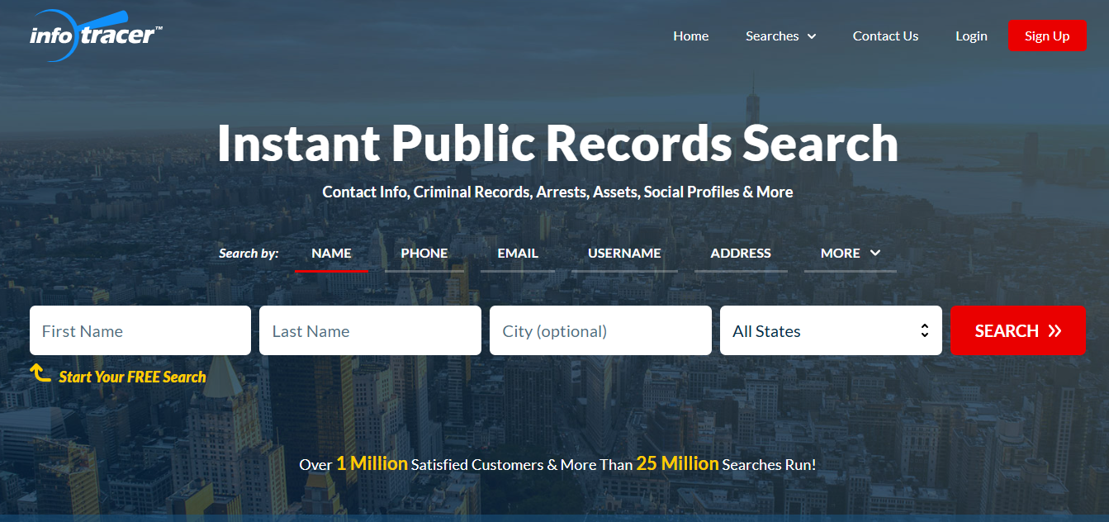Focus the Last Name input box

(x=370, y=331)
